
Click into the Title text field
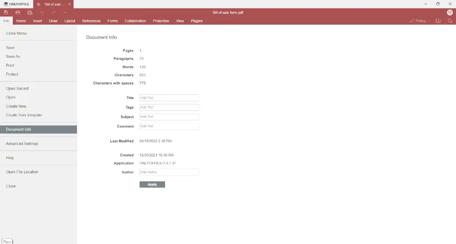(169, 98)
